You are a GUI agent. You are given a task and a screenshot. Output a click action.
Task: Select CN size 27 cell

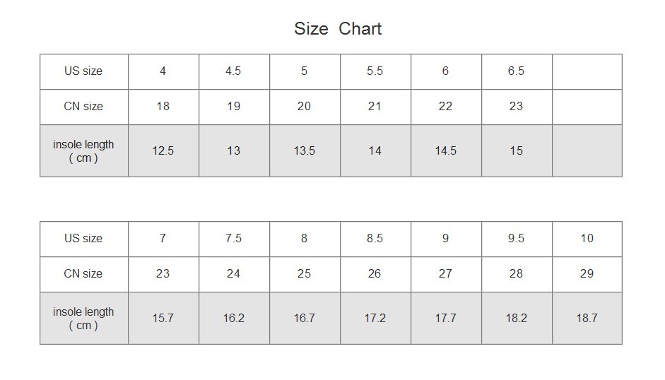coord(446,274)
